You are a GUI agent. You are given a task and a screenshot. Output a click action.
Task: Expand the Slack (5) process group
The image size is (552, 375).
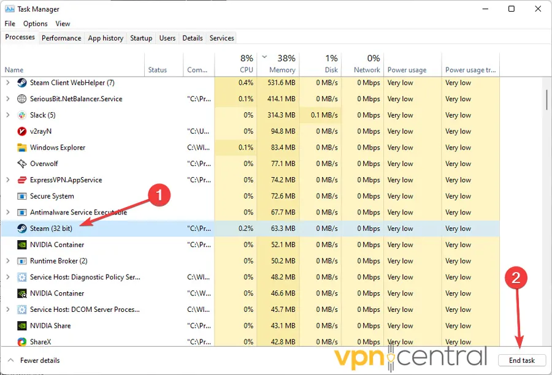tap(8, 115)
